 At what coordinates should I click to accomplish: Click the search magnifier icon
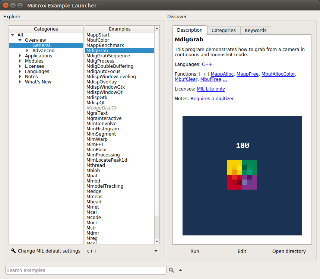pos(172,270)
